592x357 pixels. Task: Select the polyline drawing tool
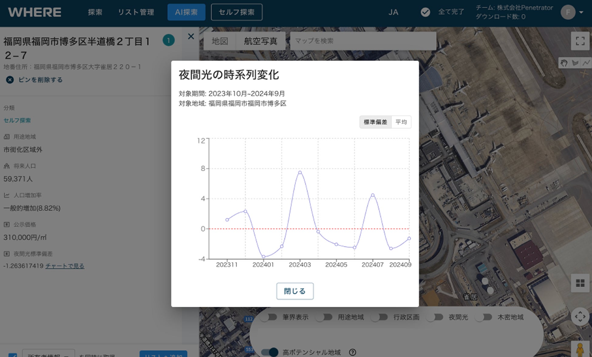(x=586, y=63)
